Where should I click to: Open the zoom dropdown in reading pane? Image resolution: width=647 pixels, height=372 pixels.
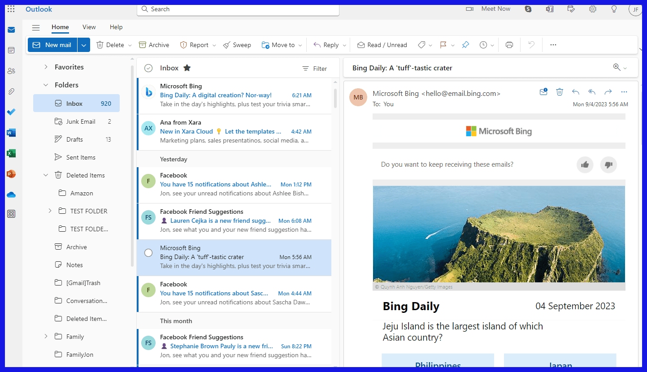[625, 68]
